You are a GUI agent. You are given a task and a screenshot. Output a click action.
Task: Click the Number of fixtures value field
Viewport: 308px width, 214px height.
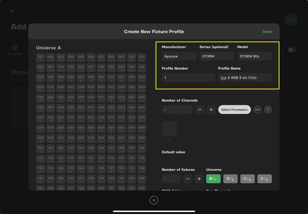click(171, 179)
